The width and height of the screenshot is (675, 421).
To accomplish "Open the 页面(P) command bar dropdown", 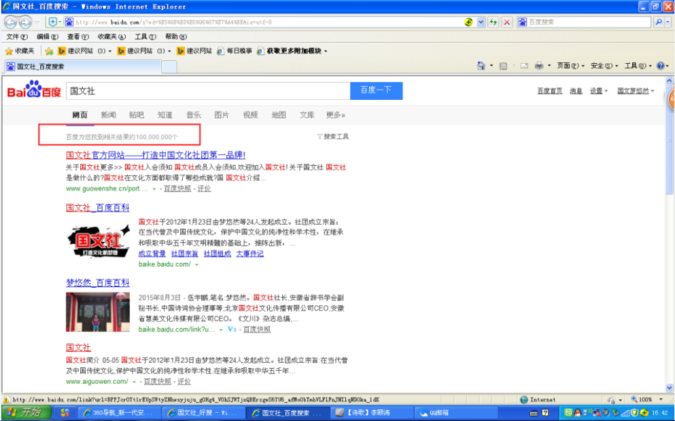I will pyautogui.click(x=570, y=66).
